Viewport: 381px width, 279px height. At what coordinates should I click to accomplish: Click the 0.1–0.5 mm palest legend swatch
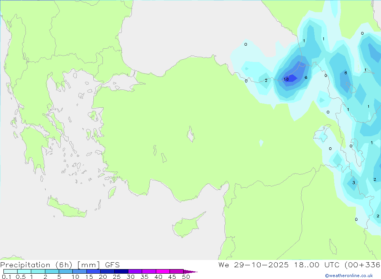[10, 271]
